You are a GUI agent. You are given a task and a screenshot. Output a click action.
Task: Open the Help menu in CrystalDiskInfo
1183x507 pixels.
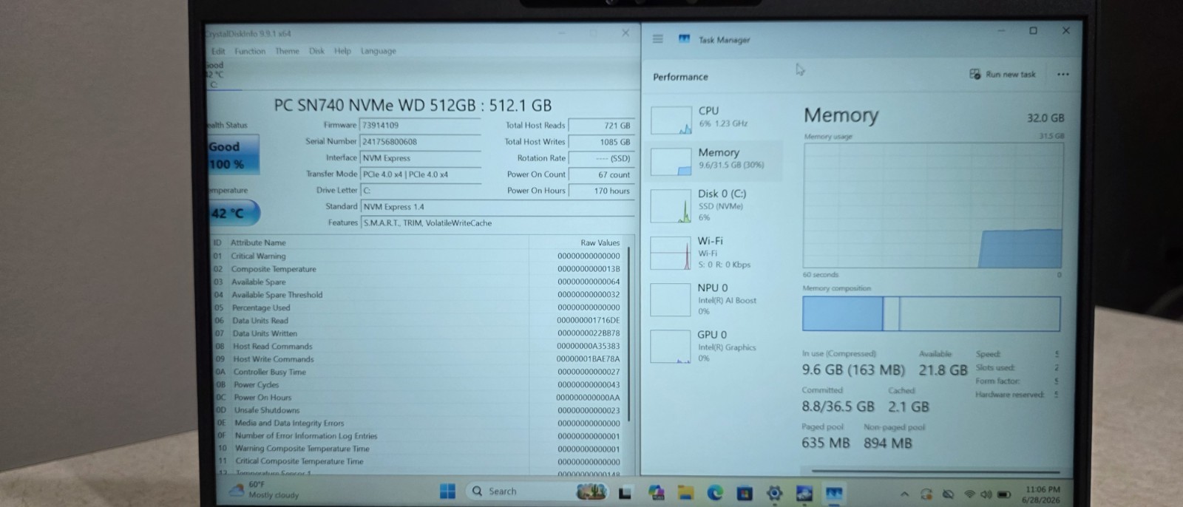click(342, 51)
